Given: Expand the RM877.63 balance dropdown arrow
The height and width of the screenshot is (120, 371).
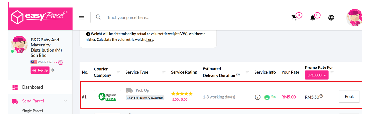Looking at the screenshot, I should point(56,63).
